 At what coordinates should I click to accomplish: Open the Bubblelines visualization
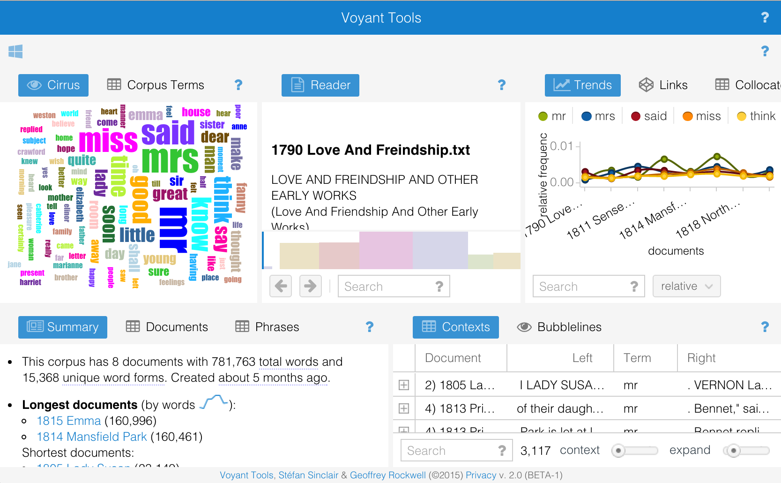click(559, 327)
